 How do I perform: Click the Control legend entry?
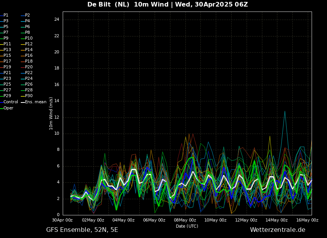pyautogui.click(x=10, y=102)
